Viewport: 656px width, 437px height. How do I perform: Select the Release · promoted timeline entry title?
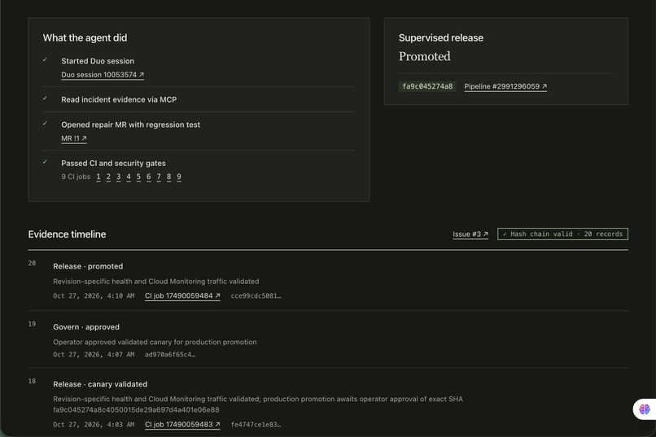pos(88,266)
